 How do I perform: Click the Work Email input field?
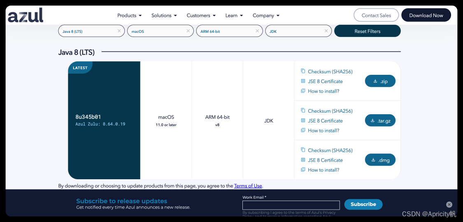coord(291,205)
